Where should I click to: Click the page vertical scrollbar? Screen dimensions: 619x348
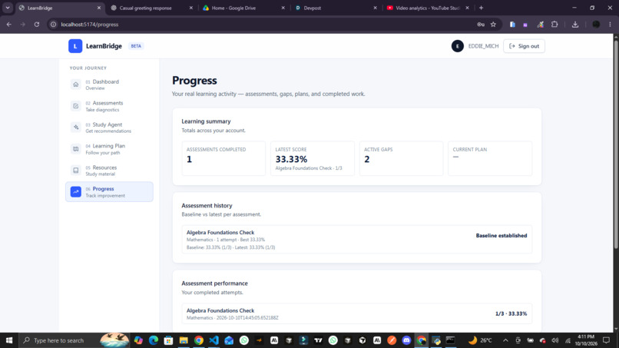(615, 144)
